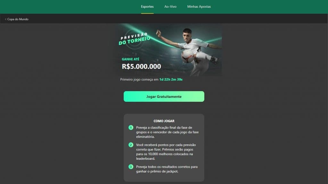Click the Jogar Gratuitamente button
This screenshot has width=328, height=184.
[x=164, y=96]
